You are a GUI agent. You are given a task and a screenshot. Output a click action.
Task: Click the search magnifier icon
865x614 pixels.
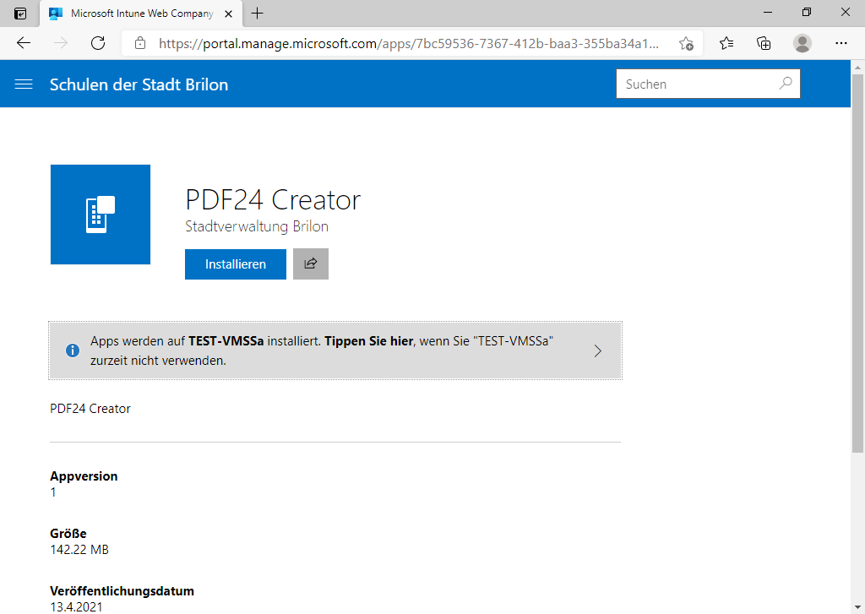[785, 84]
